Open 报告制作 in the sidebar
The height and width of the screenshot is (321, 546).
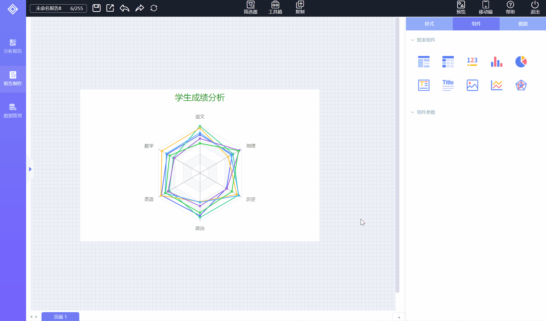(x=13, y=79)
